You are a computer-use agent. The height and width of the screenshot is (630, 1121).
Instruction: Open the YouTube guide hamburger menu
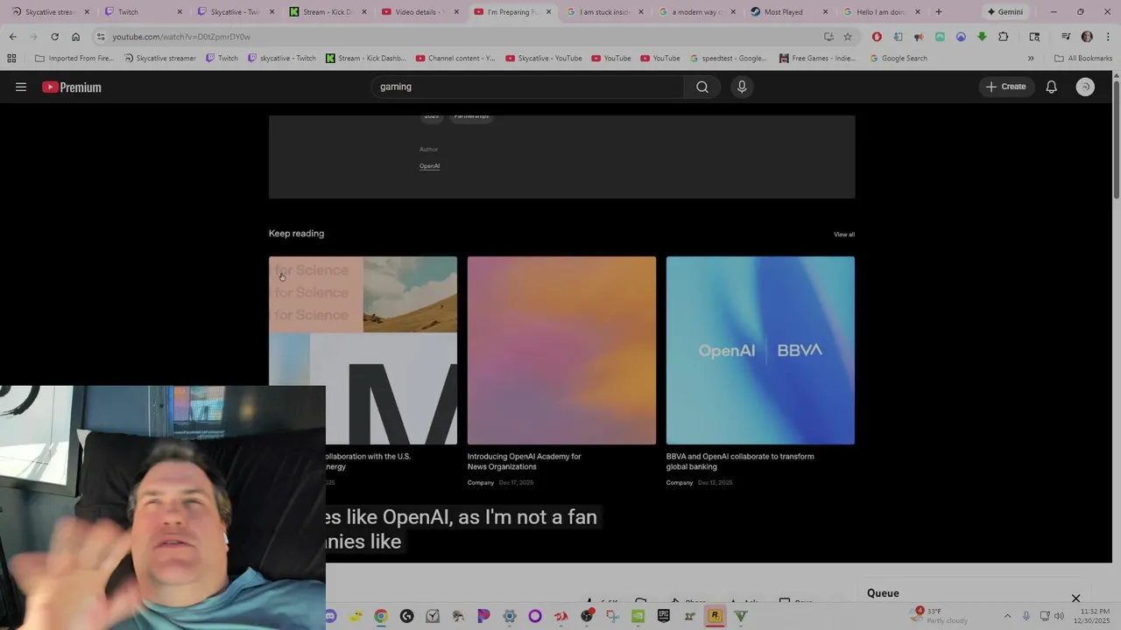pyautogui.click(x=21, y=87)
